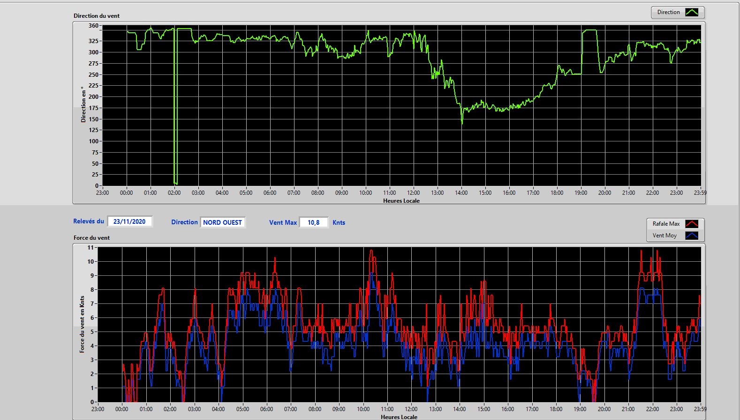Click 23:59 tick on direction chart axis
The width and height of the screenshot is (740, 420).
(700, 192)
